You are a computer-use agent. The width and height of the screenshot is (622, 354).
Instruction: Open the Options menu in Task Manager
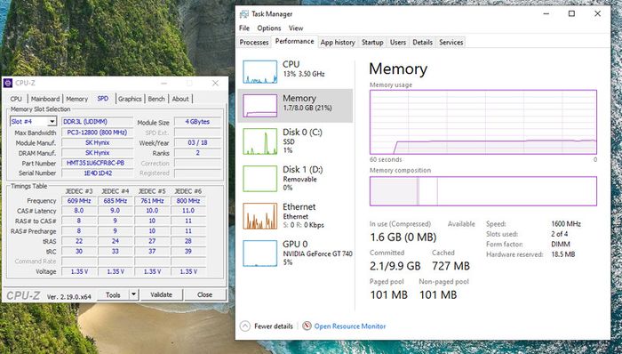pyautogui.click(x=269, y=28)
